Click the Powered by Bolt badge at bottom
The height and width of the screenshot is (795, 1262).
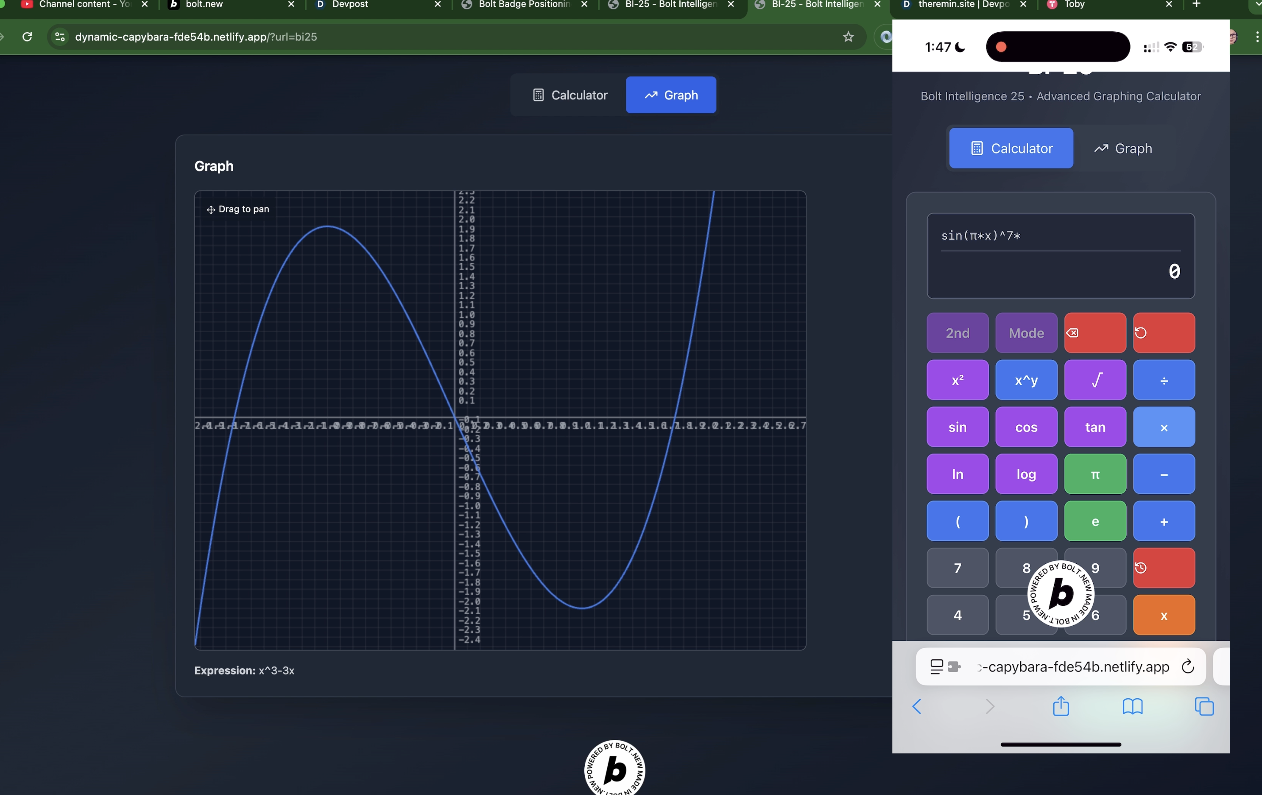[x=614, y=768]
